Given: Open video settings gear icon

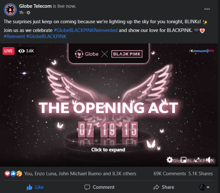Looking at the screenshot, I should click(169, 160).
